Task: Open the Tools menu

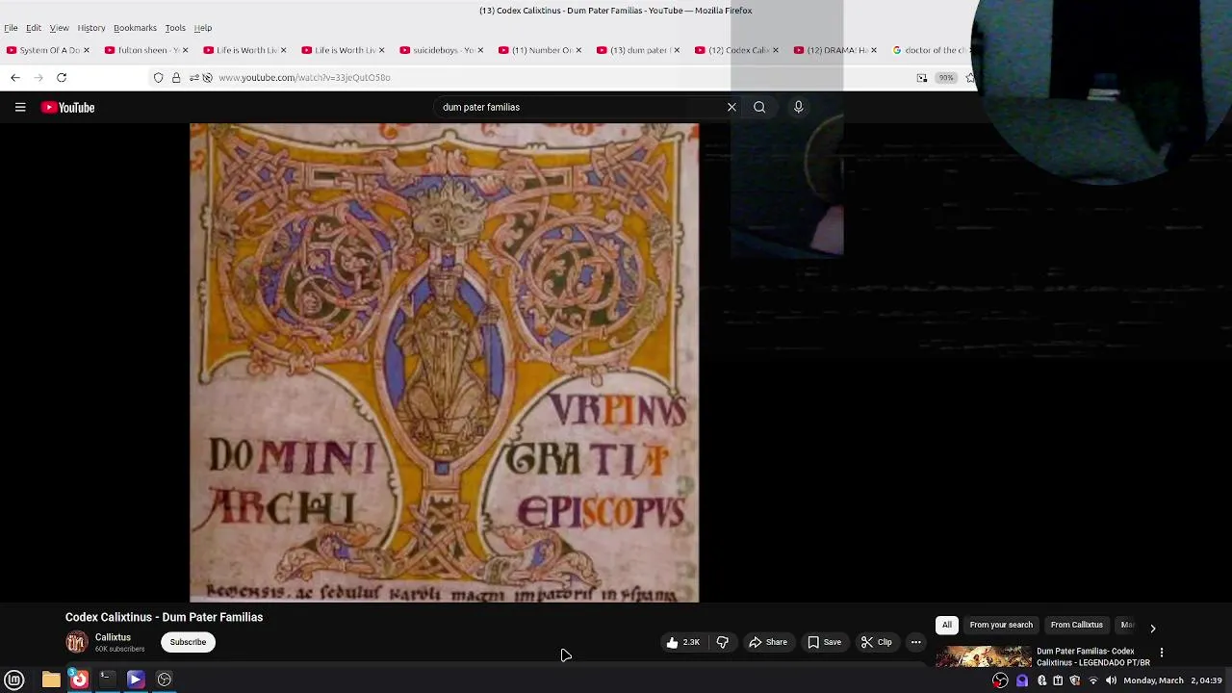Action: pyautogui.click(x=175, y=28)
